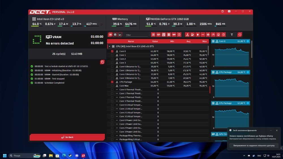This screenshot has height=159, width=283.
Task: Open Steam from the taskbar
Action: 70,156
